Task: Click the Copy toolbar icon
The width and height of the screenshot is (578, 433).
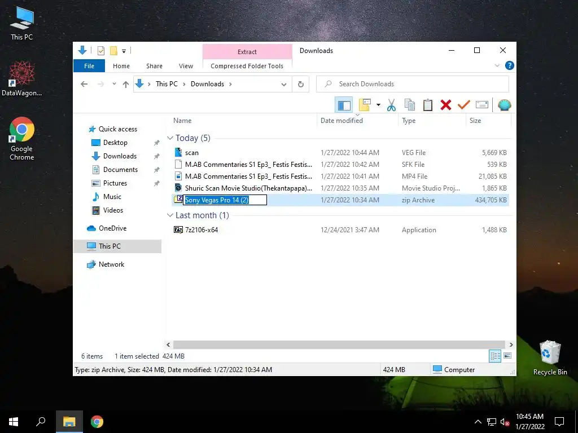Action: 410,105
